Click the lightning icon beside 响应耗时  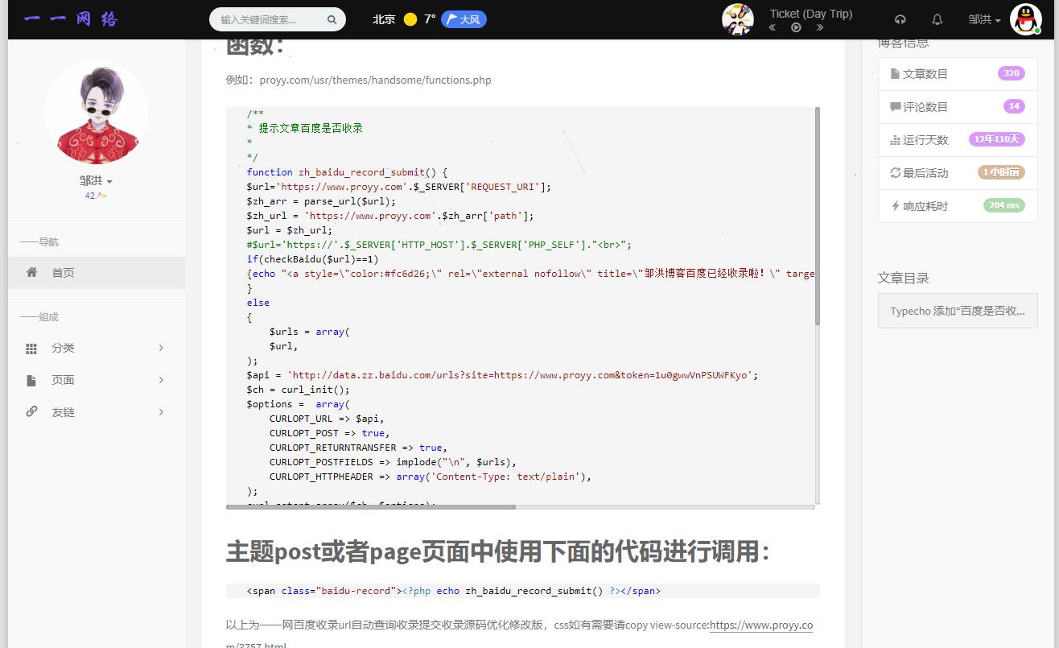pos(895,205)
